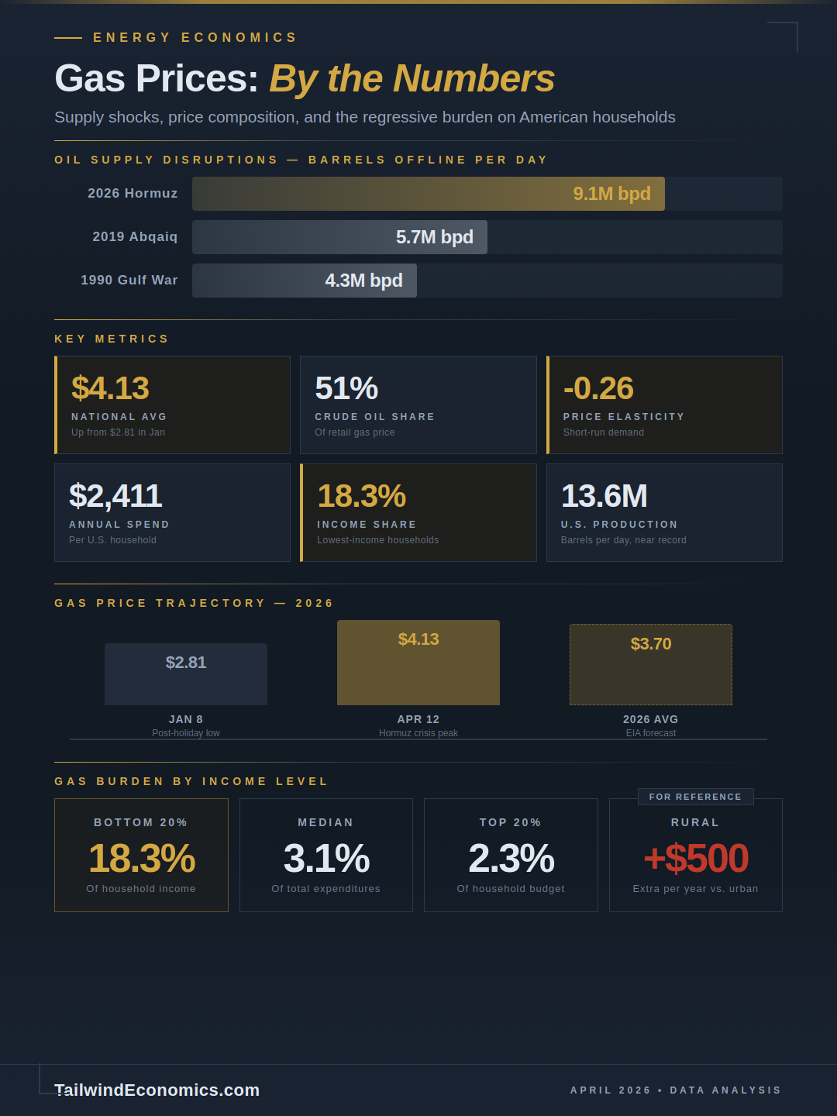837x1116 pixels.
Task: Click the Jan 8 $2.81 price bar
Action: coord(186,674)
